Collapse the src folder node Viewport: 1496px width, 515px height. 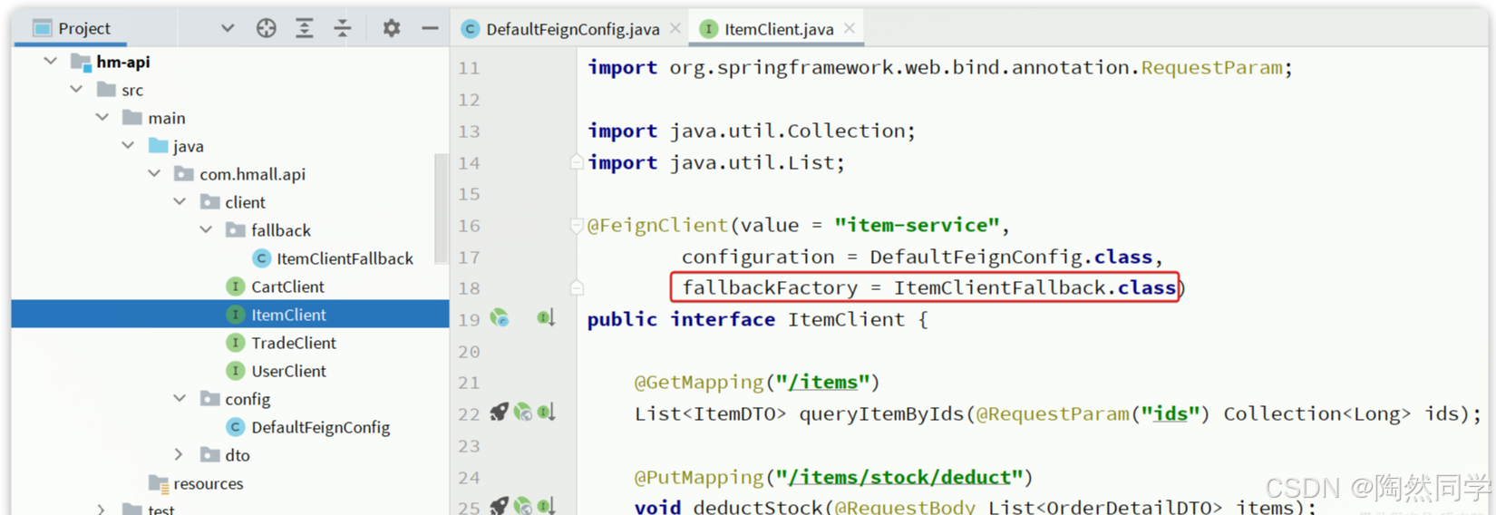coord(76,90)
